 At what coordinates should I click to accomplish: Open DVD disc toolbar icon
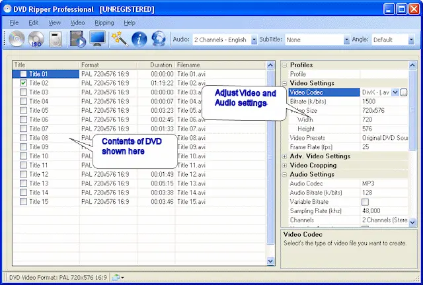[17, 40]
